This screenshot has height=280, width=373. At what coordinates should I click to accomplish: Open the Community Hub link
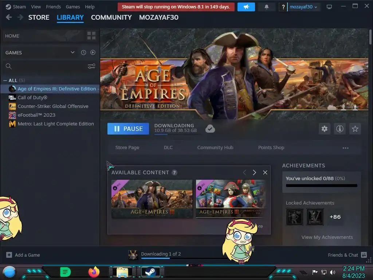tap(215, 148)
